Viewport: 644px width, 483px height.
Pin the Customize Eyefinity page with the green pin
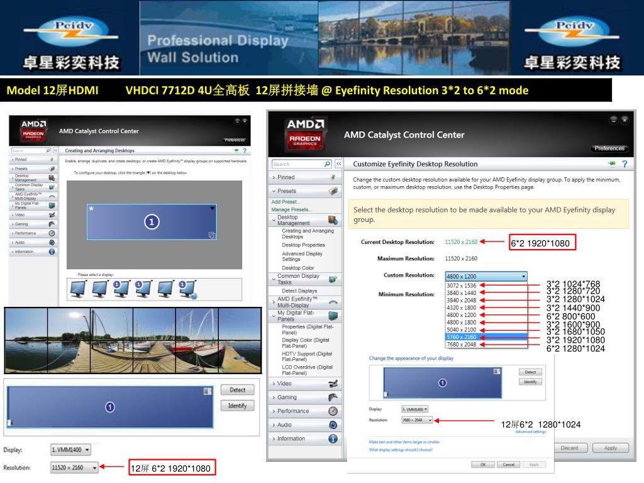(612, 164)
